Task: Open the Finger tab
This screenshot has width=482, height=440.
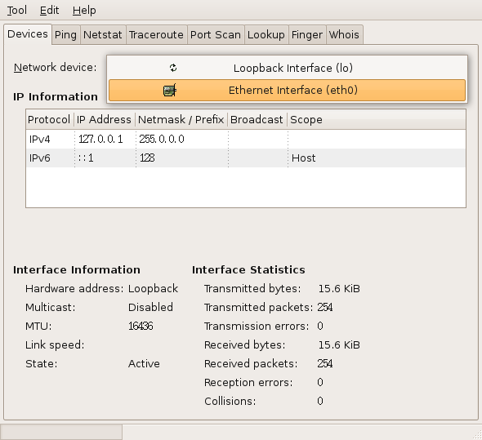Action: (x=307, y=35)
